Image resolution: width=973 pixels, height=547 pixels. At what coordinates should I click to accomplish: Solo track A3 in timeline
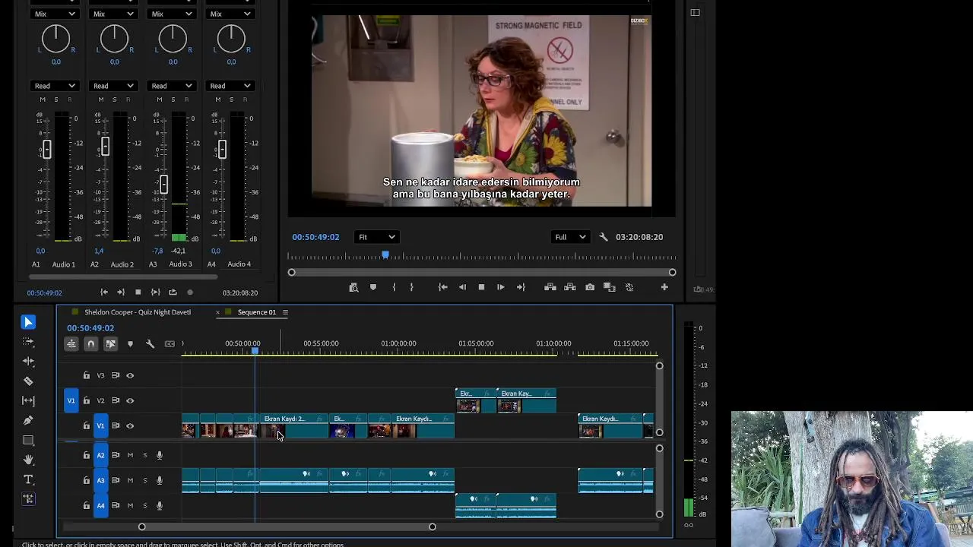click(145, 480)
